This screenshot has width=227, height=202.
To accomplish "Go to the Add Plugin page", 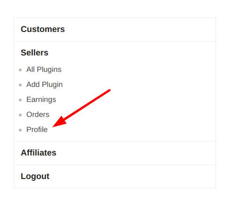I will 44,85.
